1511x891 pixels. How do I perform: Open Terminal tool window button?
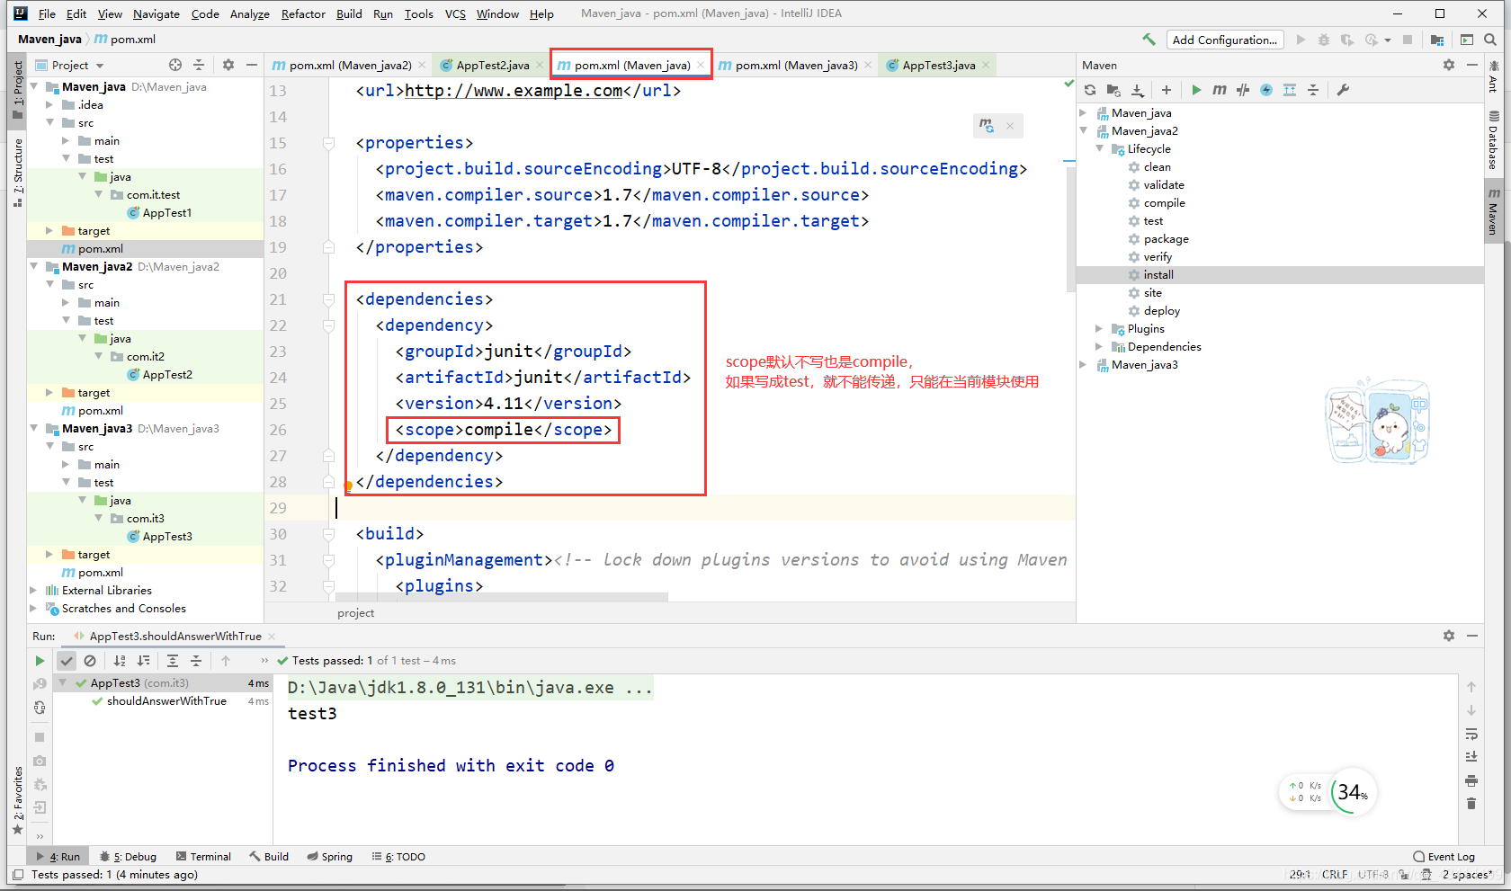coord(204,857)
